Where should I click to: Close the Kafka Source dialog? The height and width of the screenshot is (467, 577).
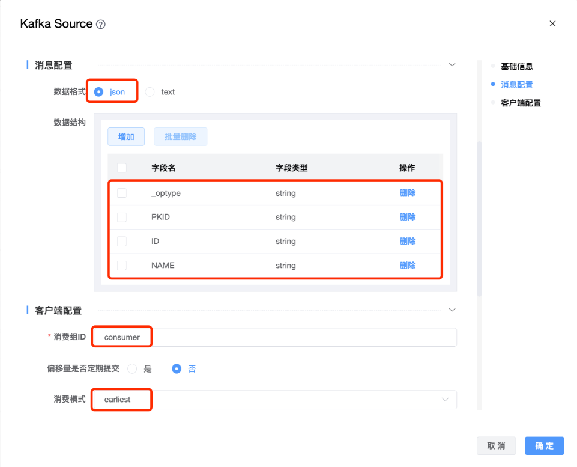pos(552,23)
